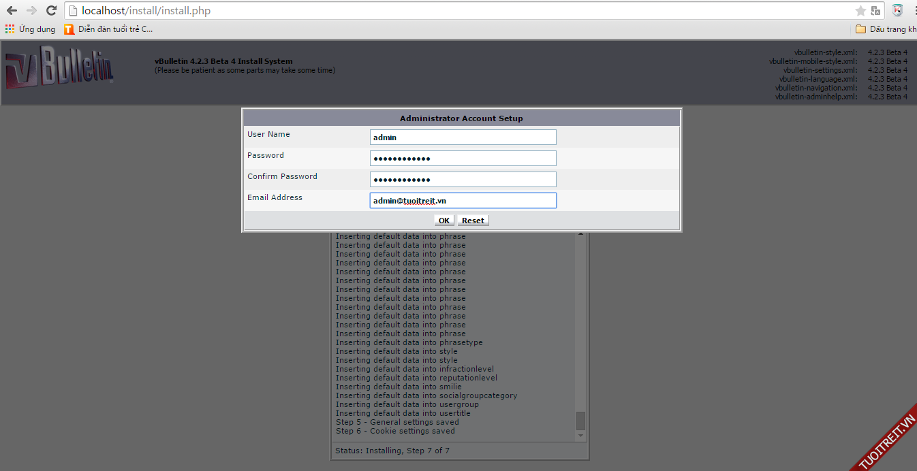Open the Ứng dụng apps shortcut
917x471 pixels.
(30, 29)
